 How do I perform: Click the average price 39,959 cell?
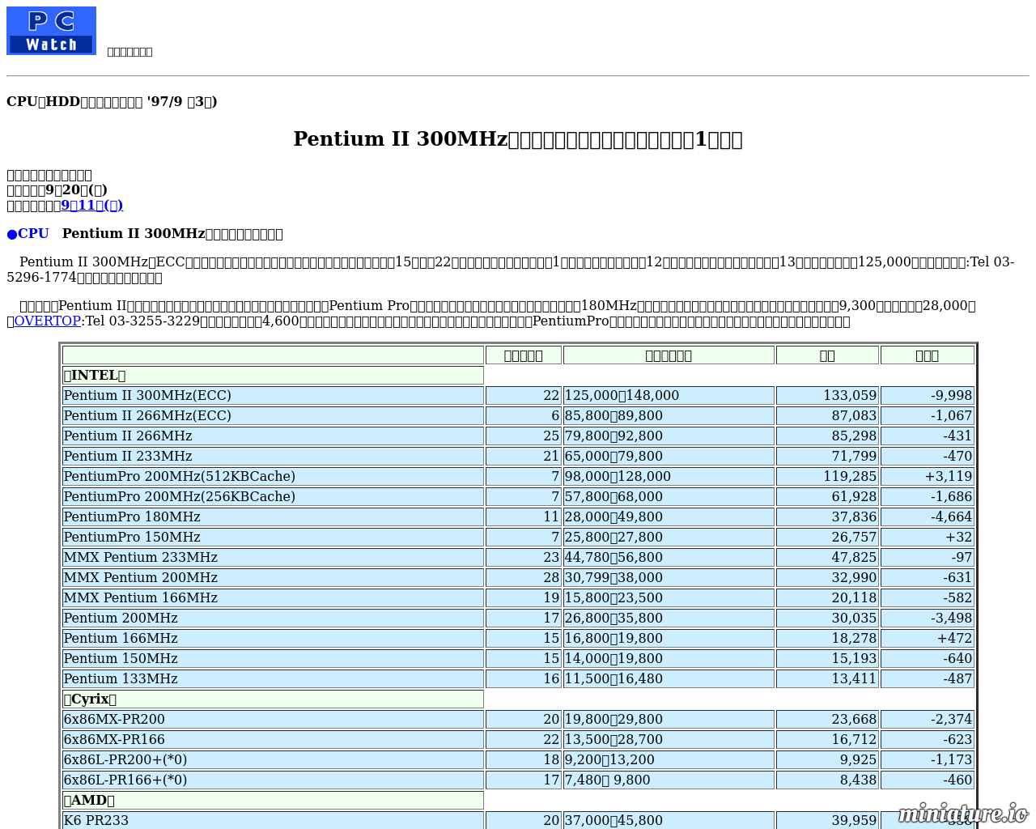(827, 820)
